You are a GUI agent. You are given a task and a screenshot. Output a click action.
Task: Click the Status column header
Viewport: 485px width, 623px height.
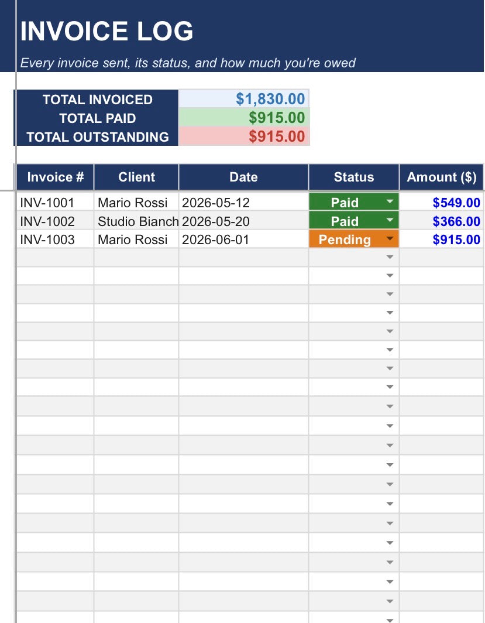point(354,177)
